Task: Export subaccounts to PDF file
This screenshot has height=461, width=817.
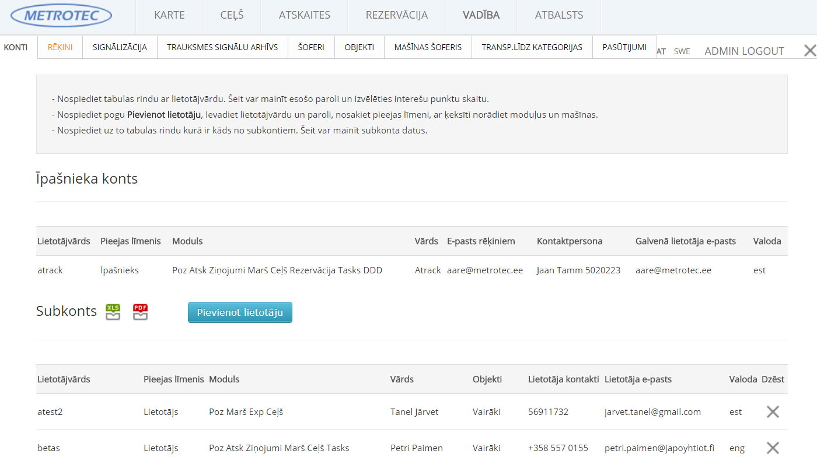Action: (140, 312)
